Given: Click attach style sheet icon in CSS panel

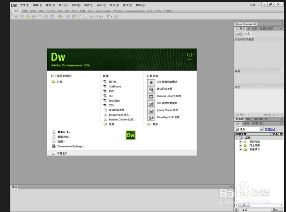Looking at the screenshot, I should [266, 115].
